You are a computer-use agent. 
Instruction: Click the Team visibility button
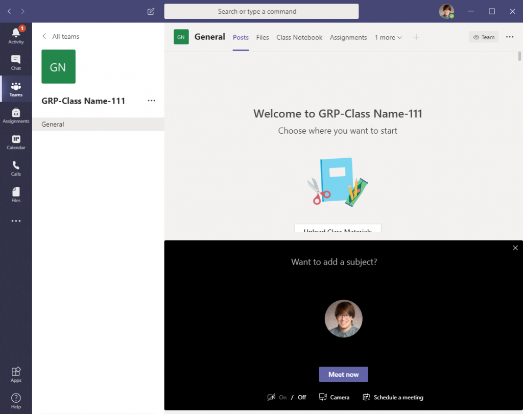pyautogui.click(x=484, y=37)
